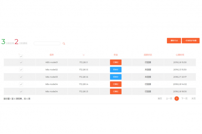Click the blue 仅审计 button for k8s-node02
The width and height of the screenshot is (202, 134).
click(x=116, y=70)
